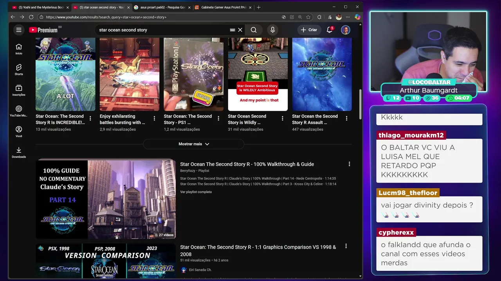The width and height of the screenshot is (501, 281).
Task: Open Inscrições in the sidebar
Action: (x=19, y=91)
